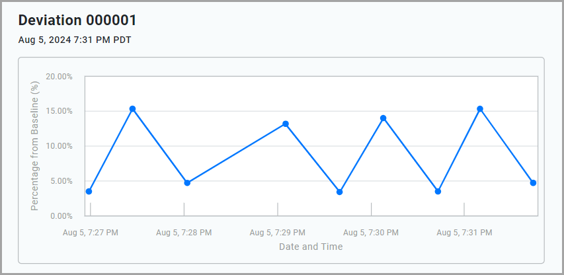Click the Aug 5, 2024 7:31 PM PDT timestamp
Viewport: 564px width, 275px height.
(75, 40)
